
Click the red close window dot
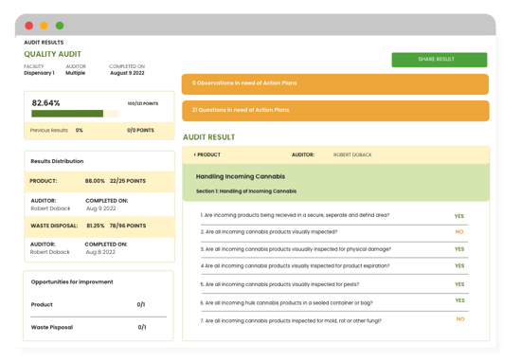(29, 26)
